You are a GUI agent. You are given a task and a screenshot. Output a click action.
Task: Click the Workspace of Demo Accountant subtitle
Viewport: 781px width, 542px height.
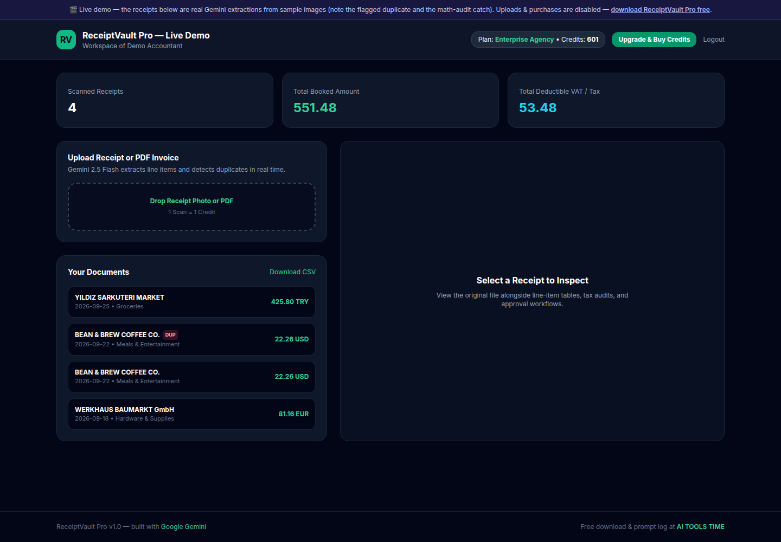pos(132,46)
